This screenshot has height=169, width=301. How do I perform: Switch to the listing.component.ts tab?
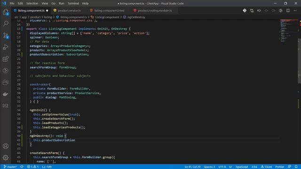click(31, 10)
